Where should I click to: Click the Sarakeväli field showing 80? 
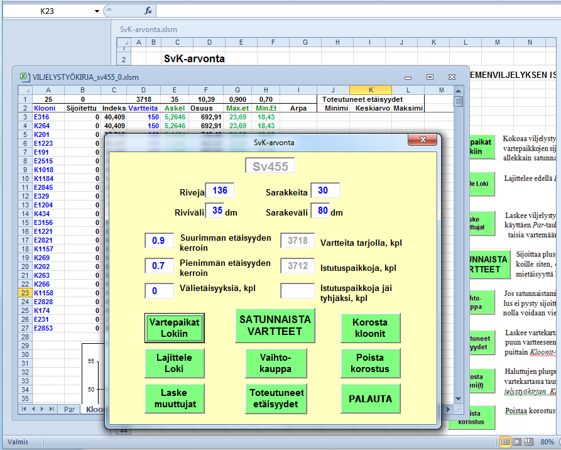point(320,211)
